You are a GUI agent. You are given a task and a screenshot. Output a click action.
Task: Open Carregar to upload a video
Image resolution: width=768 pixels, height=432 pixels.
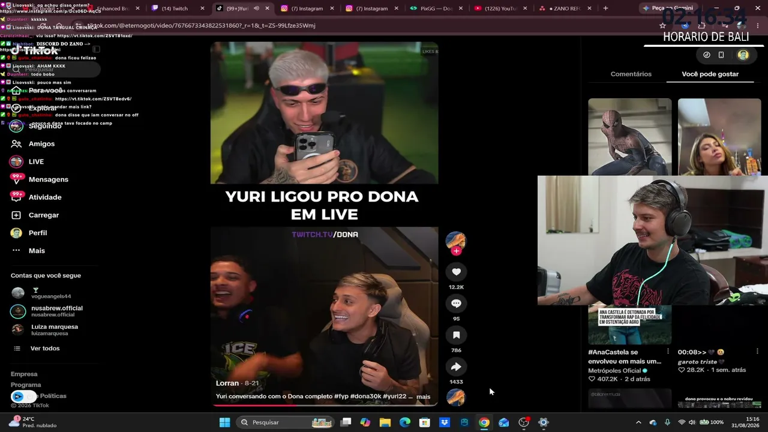pyautogui.click(x=35, y=215)
